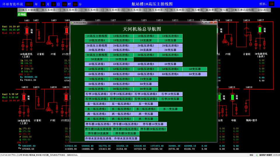The image size is (280, 157).
Task: Click the 1AK18 隔离+提升 isolator symbol
Action: 246,107
